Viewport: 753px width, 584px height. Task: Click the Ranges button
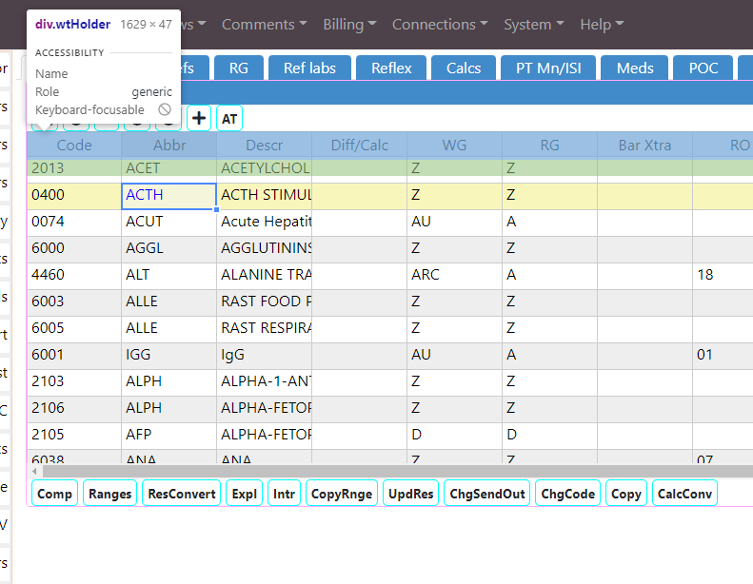tap(110, 494)
